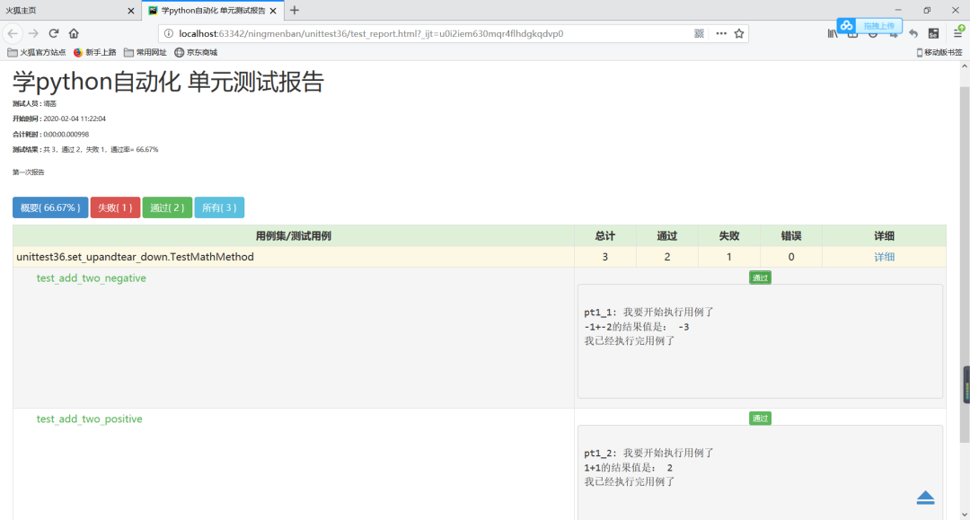
Task: Click the vertical scrollbar thumb
Action: point(965,265)
